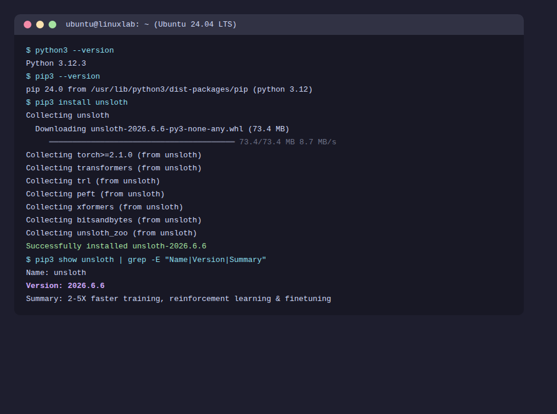The image size is (557, 414).
Task: Click the Collecting torch>=2.1.0 line
Action: click(x=114, y=155)
